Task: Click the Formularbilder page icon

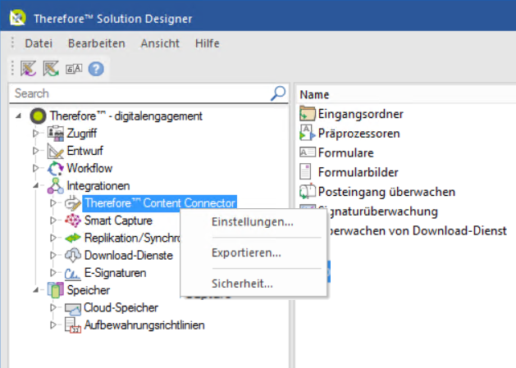Action: [x=305, y=171]
